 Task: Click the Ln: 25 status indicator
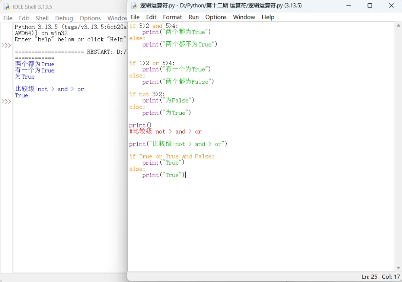tap(370, 277)
